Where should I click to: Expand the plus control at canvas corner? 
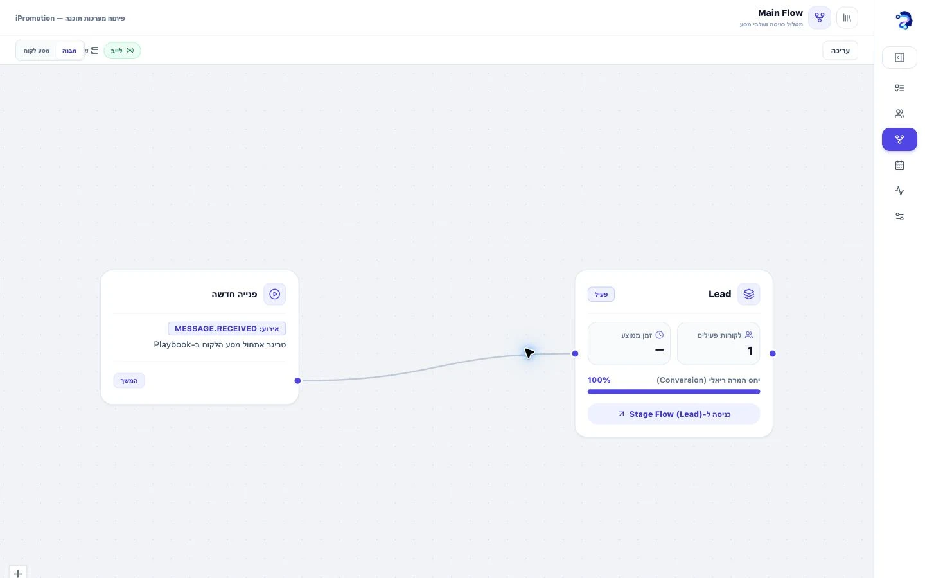coord(18,573)
